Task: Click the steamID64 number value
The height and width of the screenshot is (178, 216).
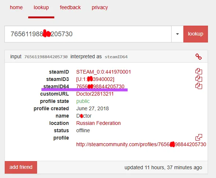Action: [x=100, y=86]
